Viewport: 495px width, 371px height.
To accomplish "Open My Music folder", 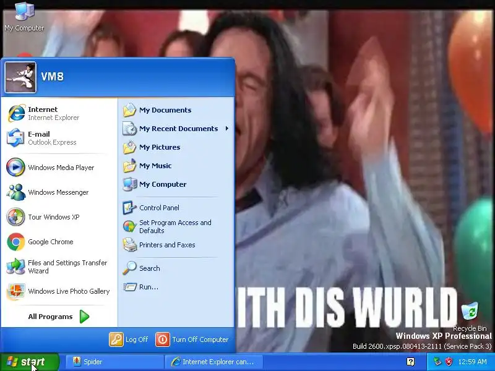I will click(x=176, y=166).
